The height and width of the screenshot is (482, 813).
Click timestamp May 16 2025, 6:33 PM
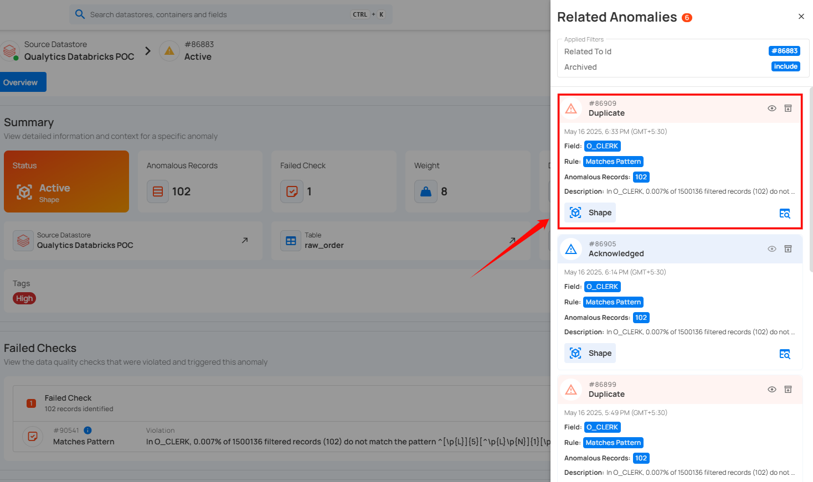coord(615,132)
